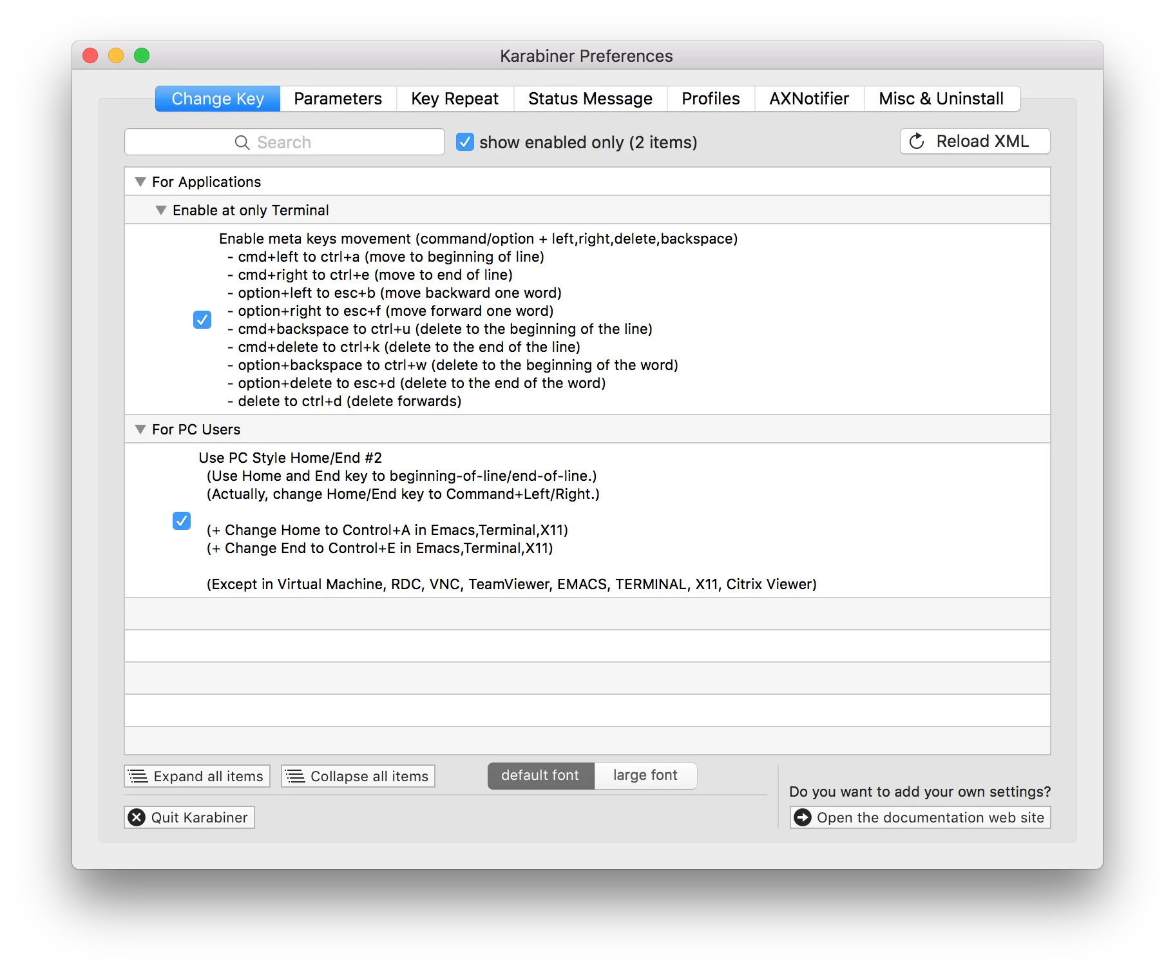Image resolution: width=1175 pixels, height=972 pixels.
Task: Click the Reload XML button
Action: pyautogui.click(x=975, y=141)
